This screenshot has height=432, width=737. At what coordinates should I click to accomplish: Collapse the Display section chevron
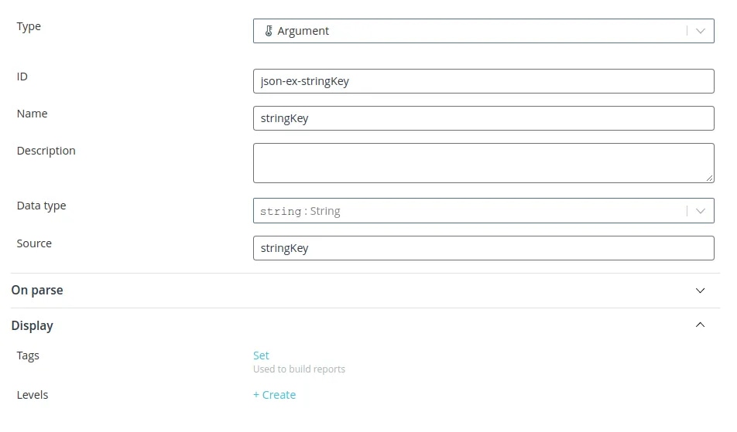point(700,325)
